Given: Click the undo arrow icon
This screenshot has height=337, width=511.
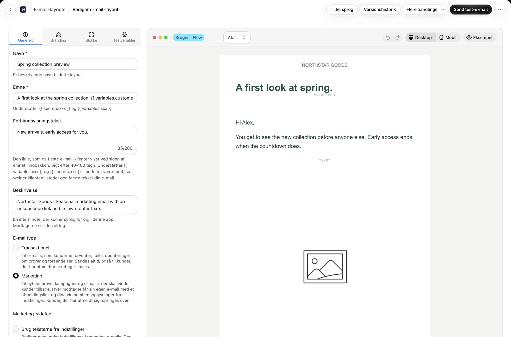Looking at the screenshot, I should 388,38.
